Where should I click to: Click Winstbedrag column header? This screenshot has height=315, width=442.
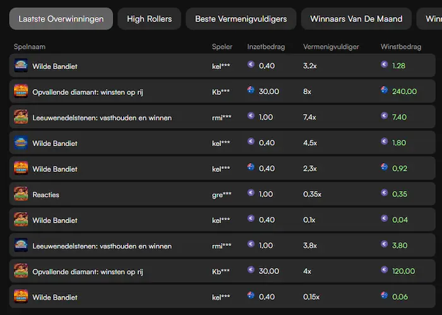click(401, 47)
